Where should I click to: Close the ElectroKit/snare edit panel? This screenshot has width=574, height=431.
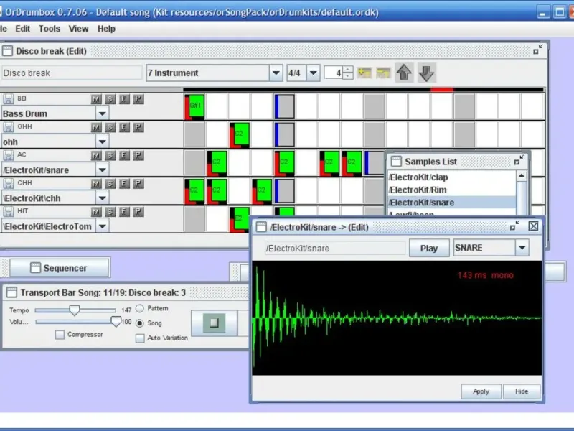533,226
